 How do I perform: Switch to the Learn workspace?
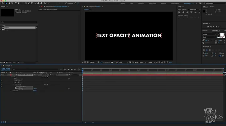[132, 3]
